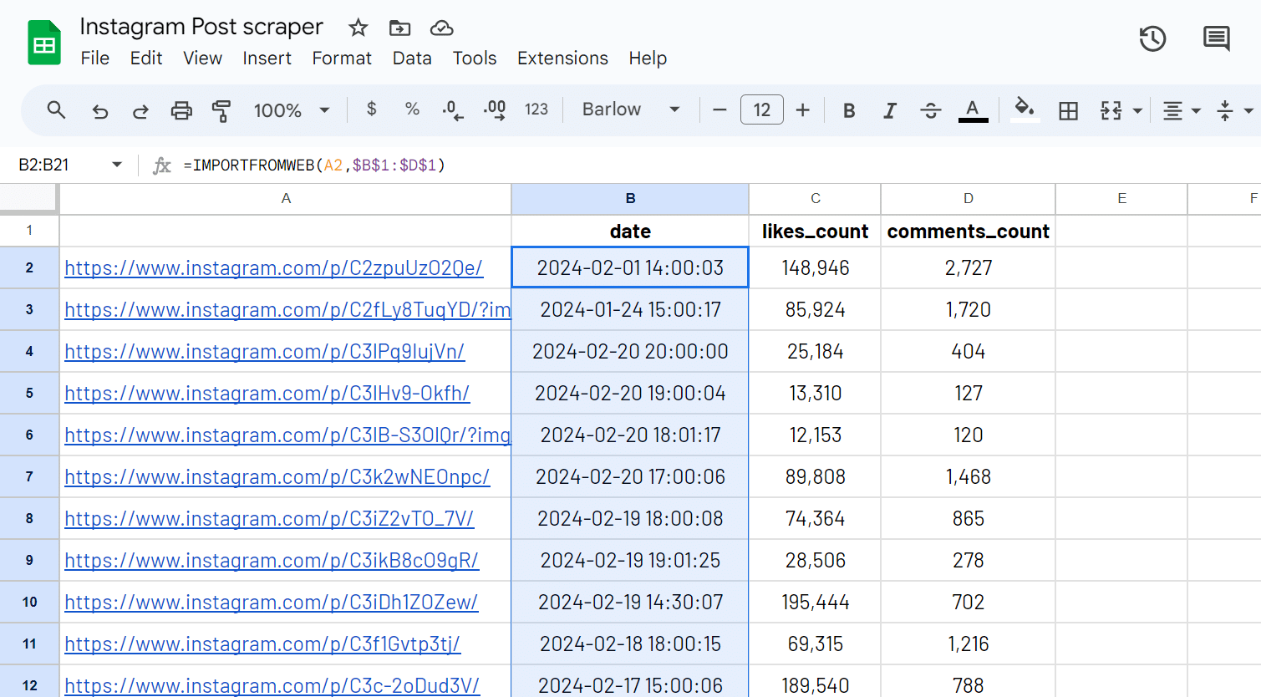Image resolution: width=1261 pixels, height=697 pixels.
Task: Open version history clock icon
Action: point(1152,38)
